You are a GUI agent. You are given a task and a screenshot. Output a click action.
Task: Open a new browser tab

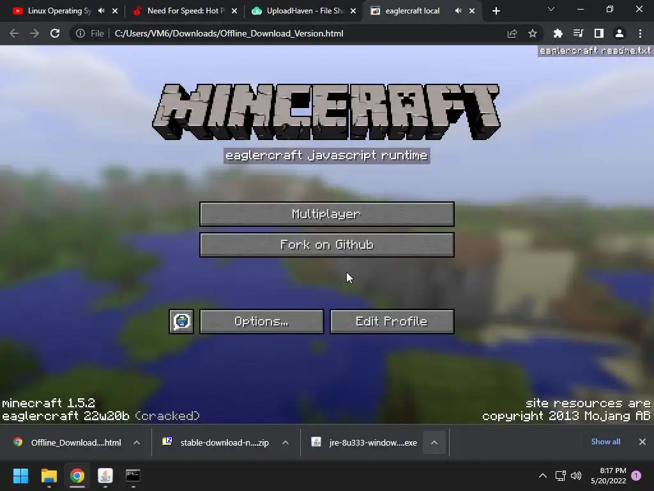click(496, 12)
